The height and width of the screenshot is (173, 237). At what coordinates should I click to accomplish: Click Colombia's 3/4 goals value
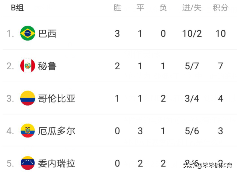coord(192,98)
